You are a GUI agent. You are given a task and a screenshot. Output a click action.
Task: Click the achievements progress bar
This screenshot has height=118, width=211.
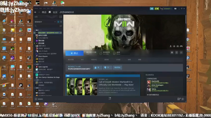[x=126, y=54]
